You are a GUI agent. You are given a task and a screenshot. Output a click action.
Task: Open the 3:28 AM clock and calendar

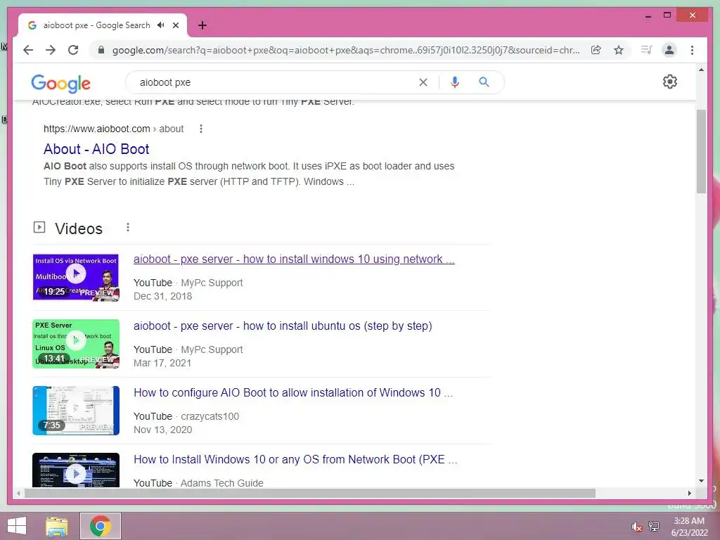click(689, 527)
